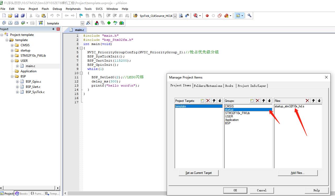This screenshot has height=196, width=335.
Task: Collapse the BSP group in project tree
Action: coord(12,76)
